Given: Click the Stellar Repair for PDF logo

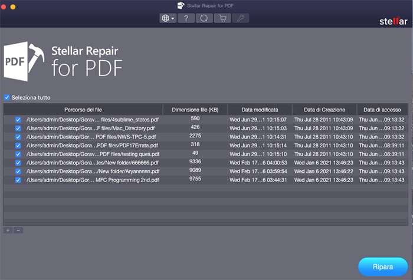Looking at the screenshot, I should tap(63, 61).
